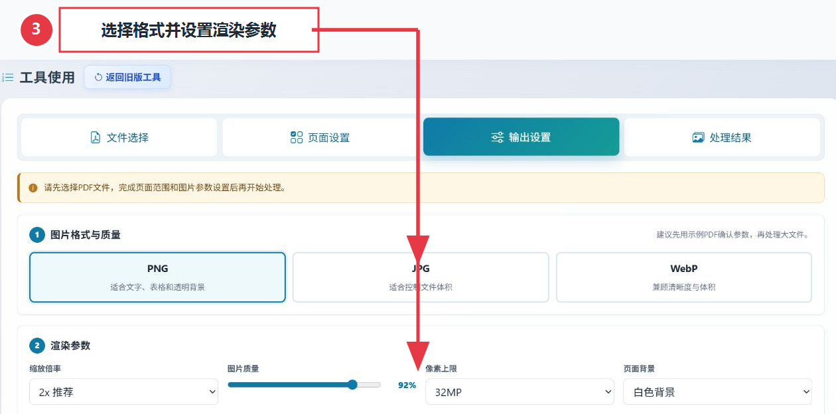Go to the 处理结果 tab
The image size is (836, 414).
tap(722, 137)
